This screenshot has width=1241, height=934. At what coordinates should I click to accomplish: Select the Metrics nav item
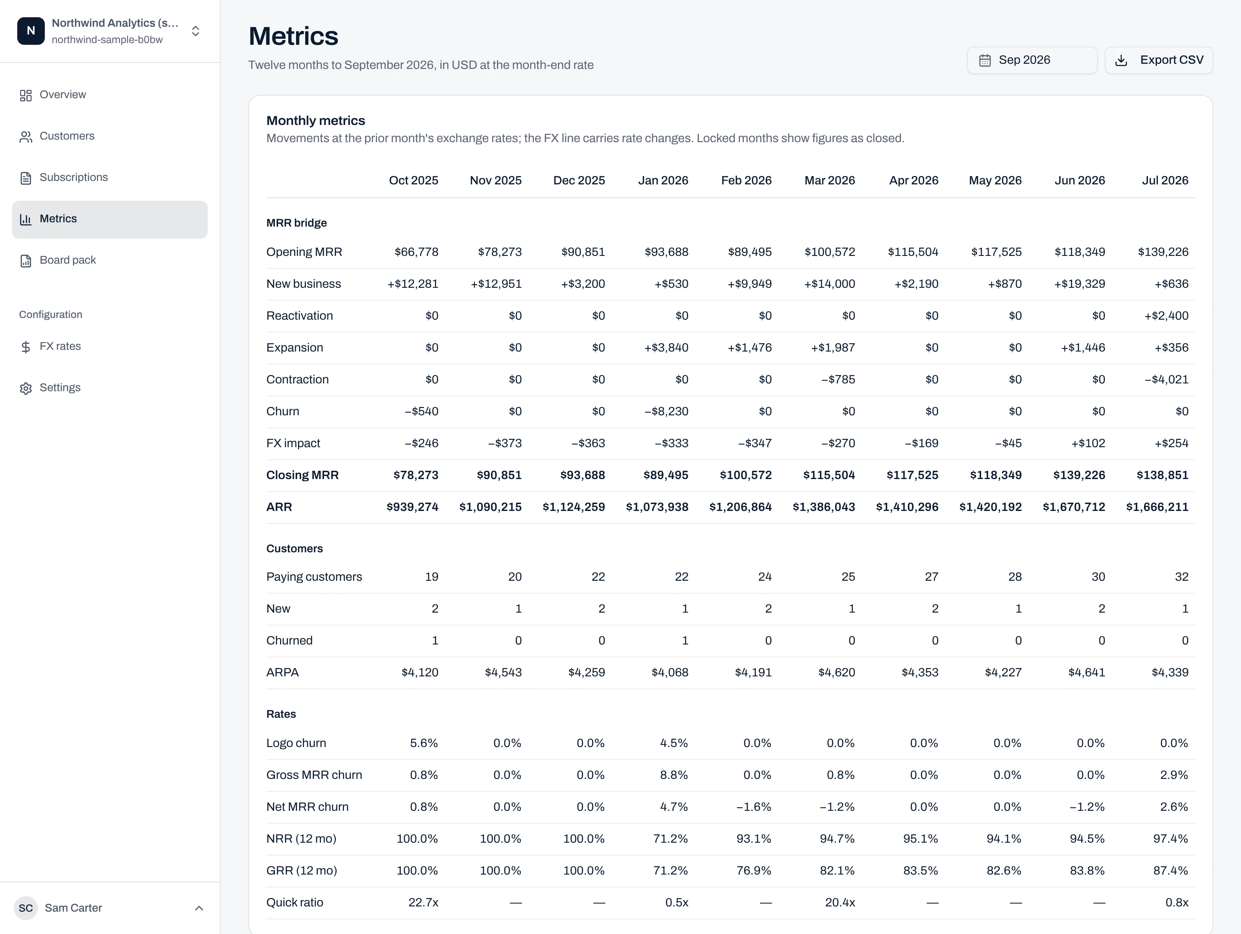click(110, 219)
